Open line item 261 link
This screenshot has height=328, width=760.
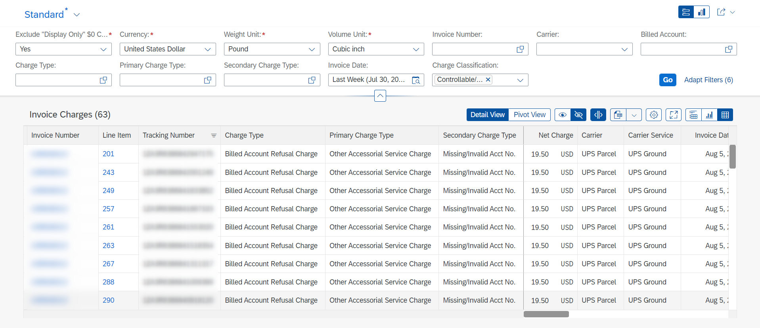[108, 227]
